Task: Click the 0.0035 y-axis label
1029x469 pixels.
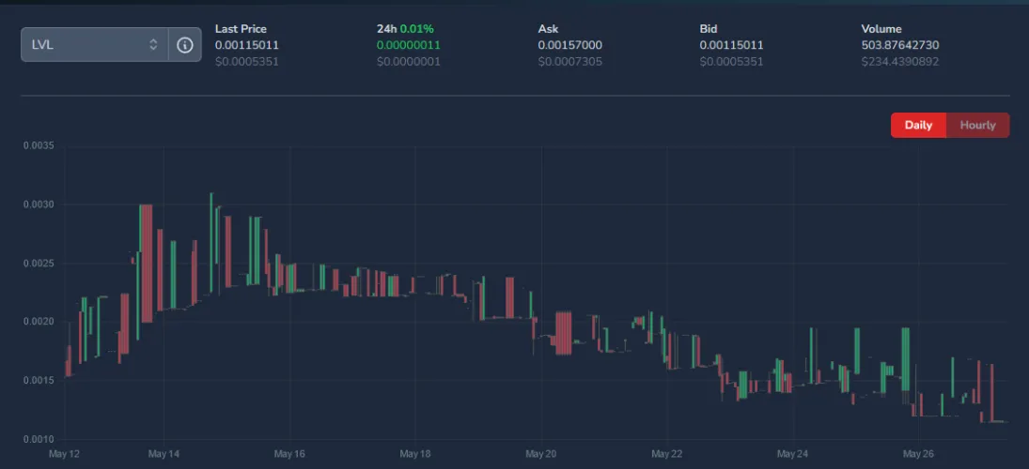Action: tap(39, 145)
